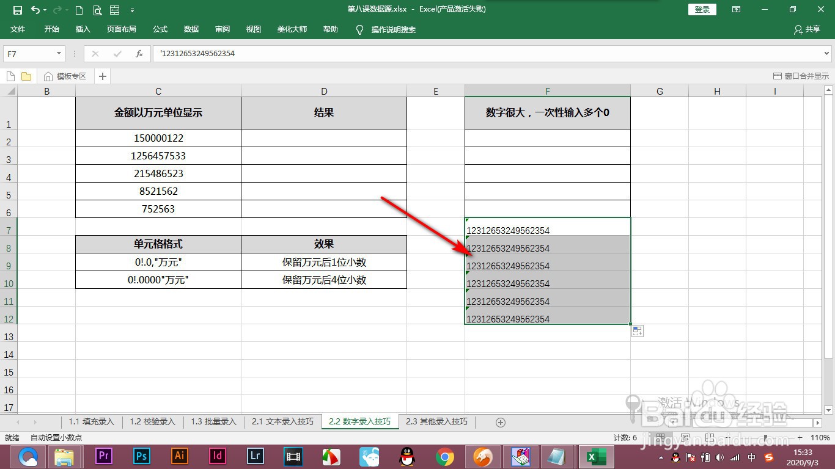Screen dimensions: 835x469
Task: Click the 共享 button at top right
Action: click(x=811, y=29)
